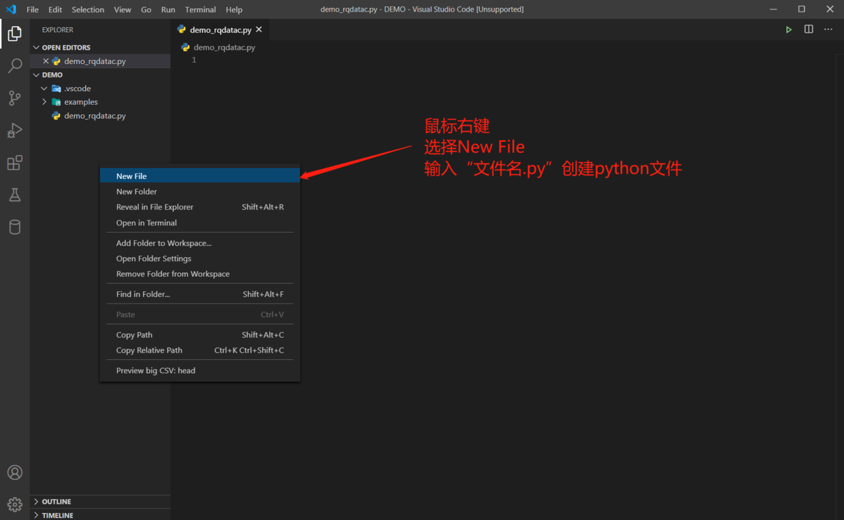The width and height of the screenshot is (844, 520).
Task: Choose New Folder in context menu
Action: point(137,192)
